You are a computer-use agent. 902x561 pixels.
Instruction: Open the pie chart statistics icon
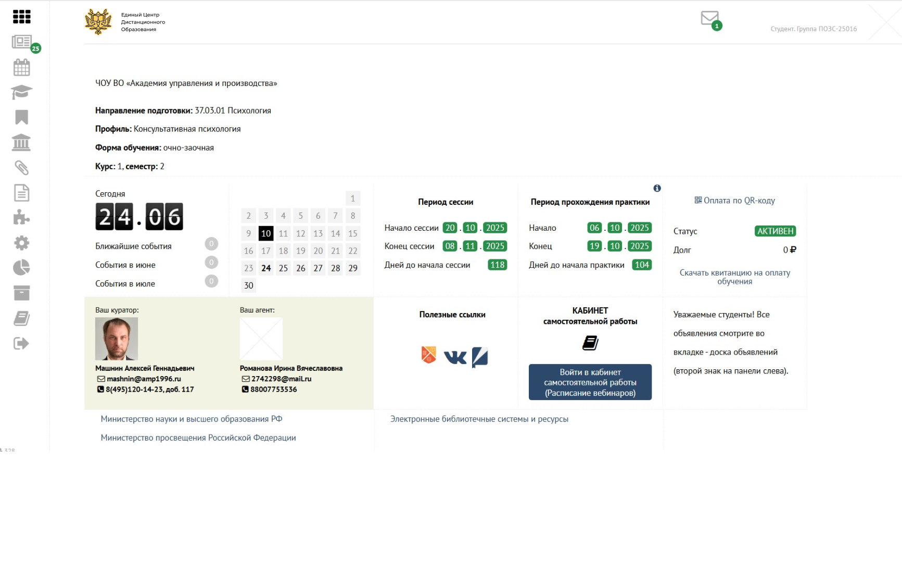point(21,268)
